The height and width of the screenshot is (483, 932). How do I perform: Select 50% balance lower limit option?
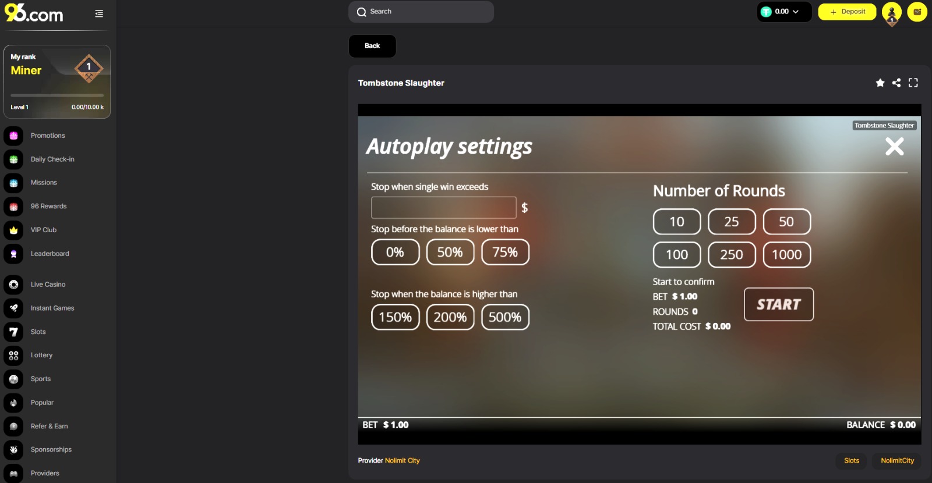(450, 253)
